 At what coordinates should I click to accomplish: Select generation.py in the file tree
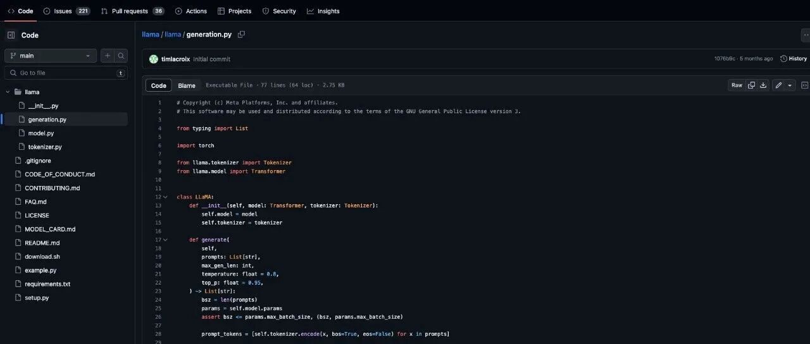(x=47, y=119)
